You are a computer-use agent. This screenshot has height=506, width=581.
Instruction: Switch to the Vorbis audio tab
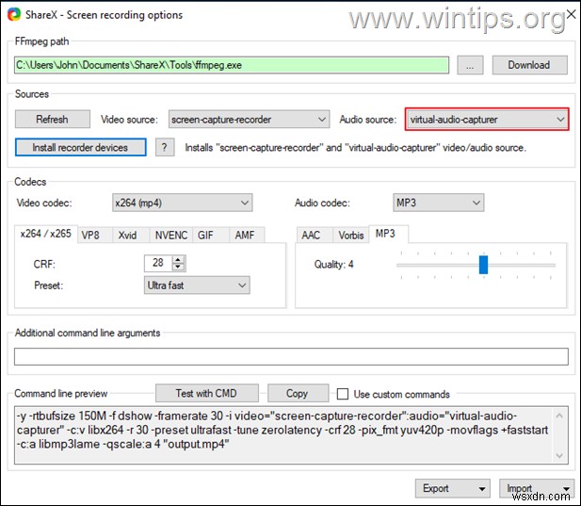tap(351, 235)
